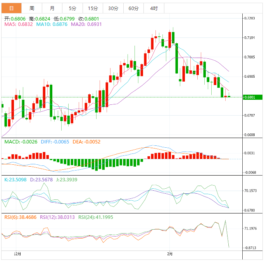
Task: Click the green current price tag 0.6801
Action: (x=252, y=97)
